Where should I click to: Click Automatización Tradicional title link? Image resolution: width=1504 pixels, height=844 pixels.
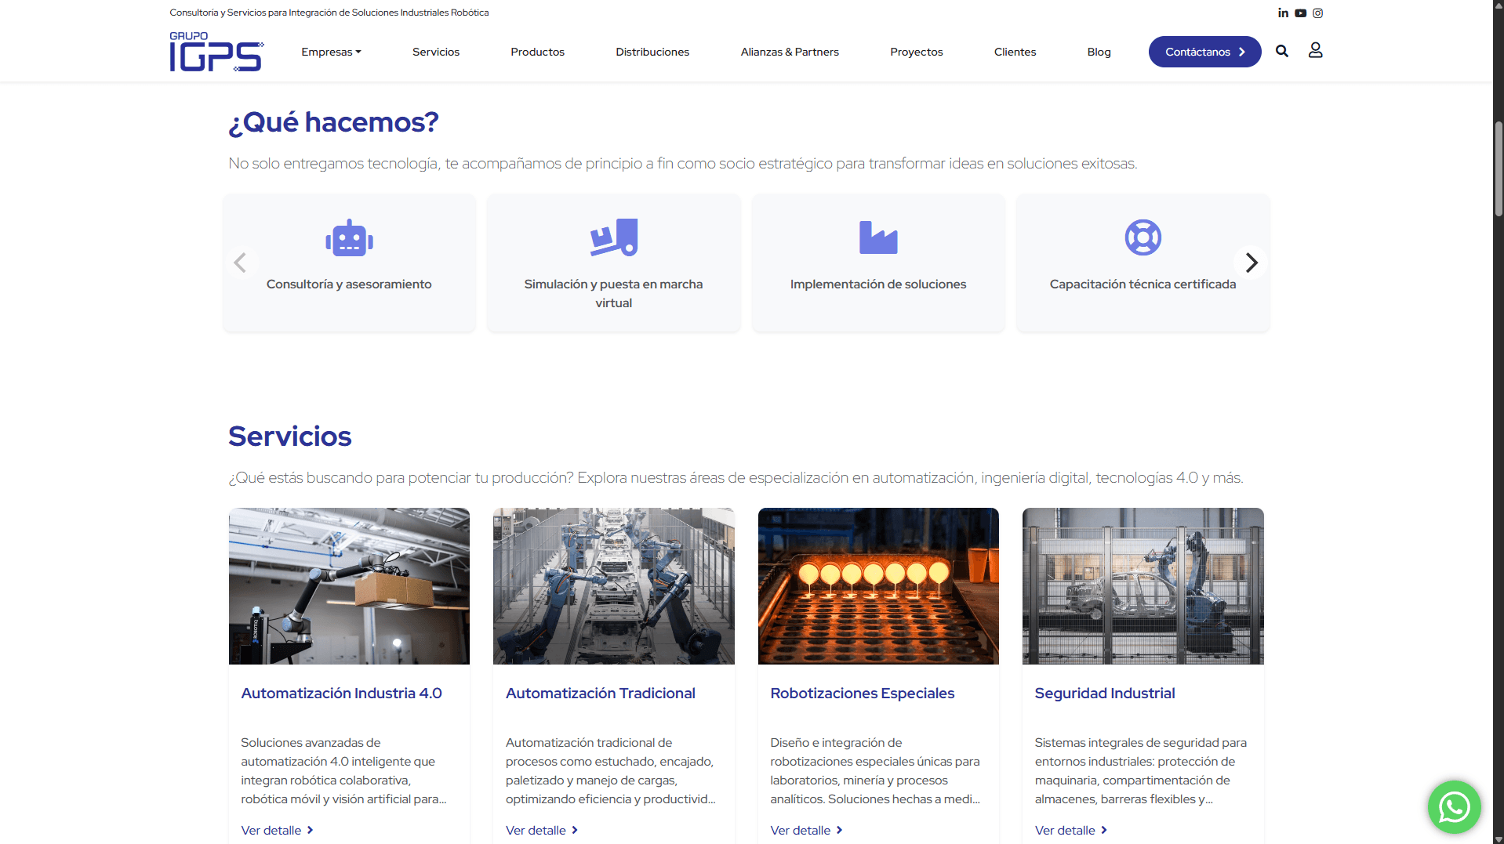coord(600,693)
